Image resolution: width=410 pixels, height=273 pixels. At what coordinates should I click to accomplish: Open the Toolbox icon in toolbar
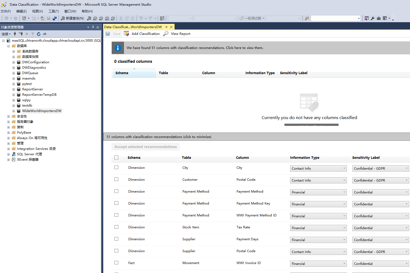tap(379, 18)
